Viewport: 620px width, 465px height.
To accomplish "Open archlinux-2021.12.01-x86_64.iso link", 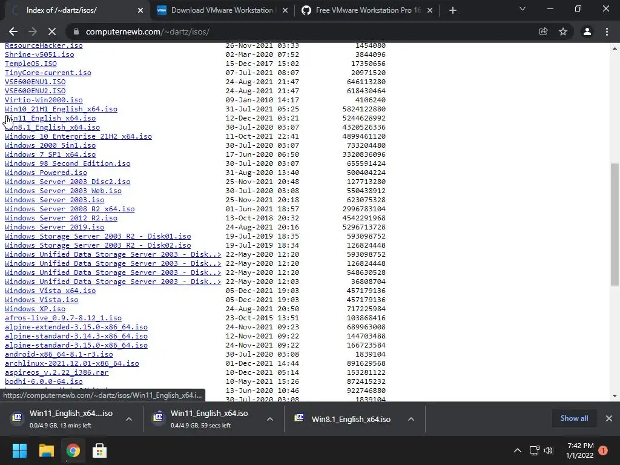I will (x=72, y=363).
